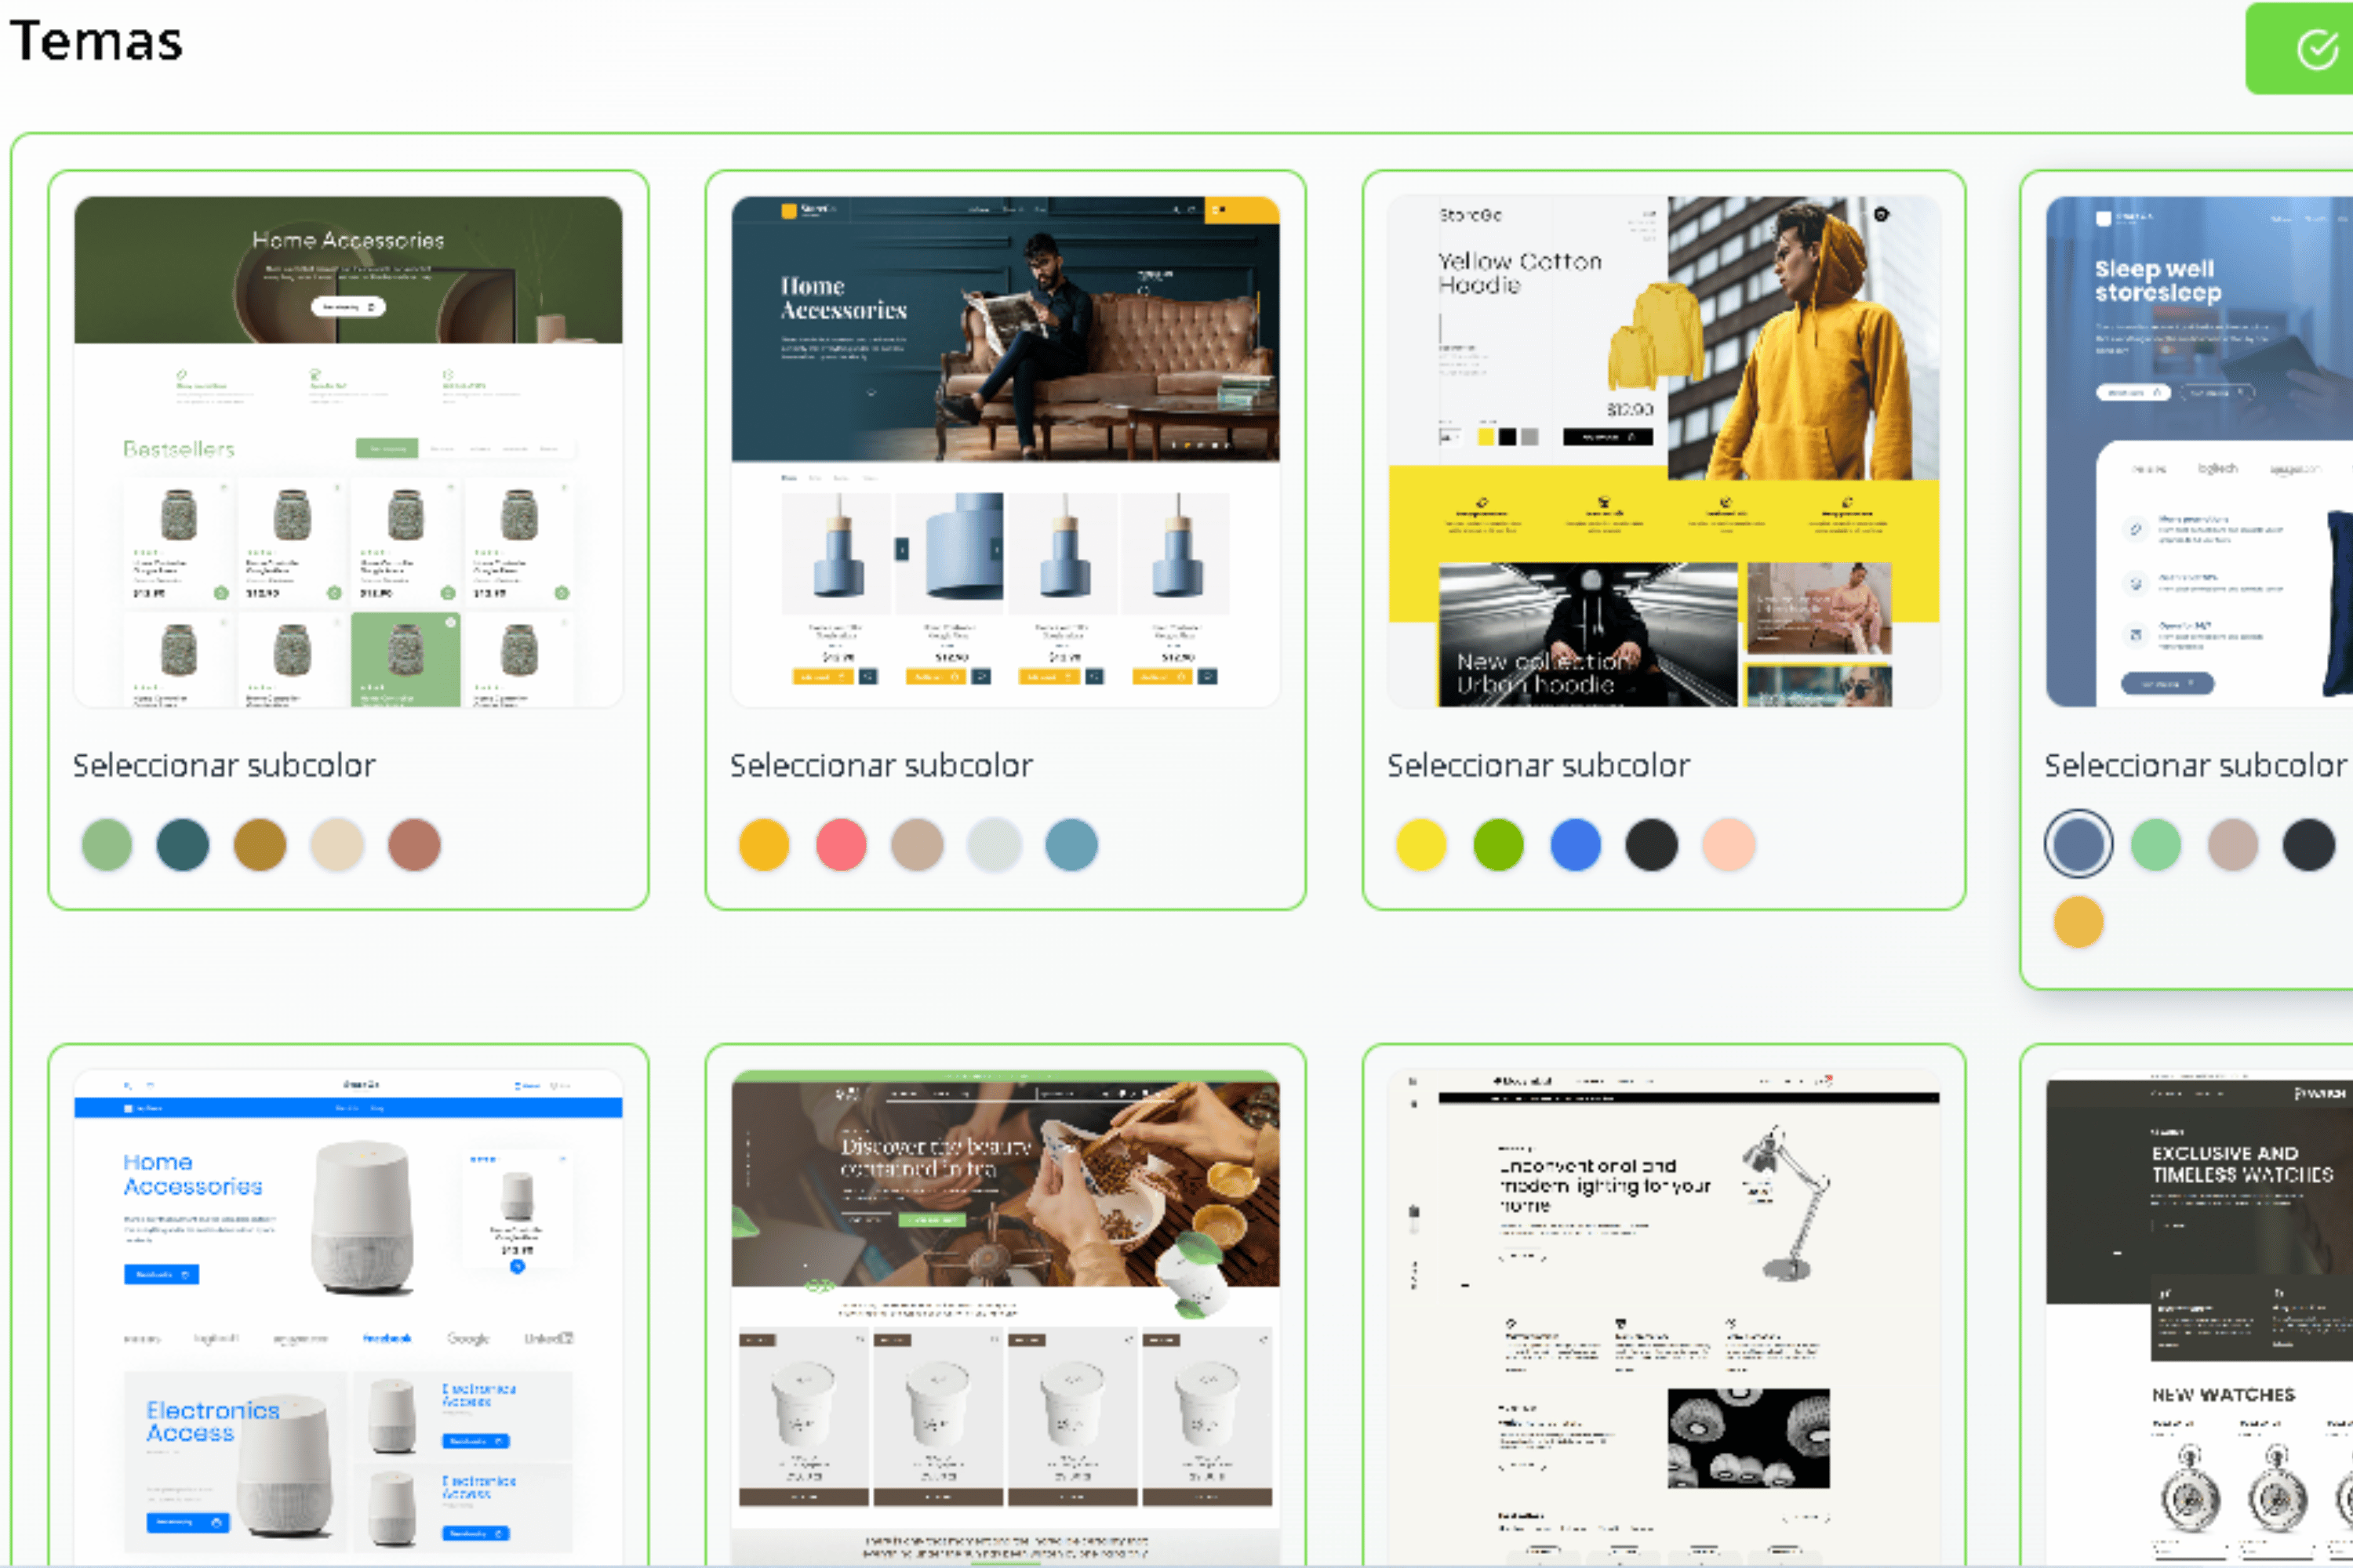Image resolution: width=2353 pixels, height=1568 pixels.
Task: Select pale gray subcolor in sofa theme
Action: tap(995, 845)
